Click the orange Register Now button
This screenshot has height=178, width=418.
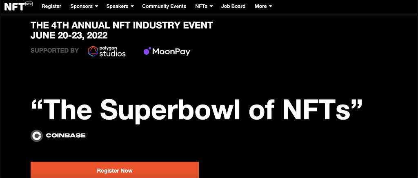pyautogui.click(x=115, y=170)
